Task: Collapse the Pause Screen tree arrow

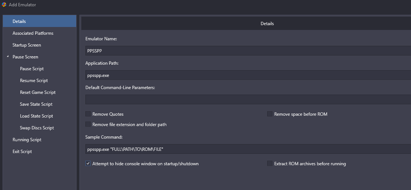Action: click(x=8, y=57)
